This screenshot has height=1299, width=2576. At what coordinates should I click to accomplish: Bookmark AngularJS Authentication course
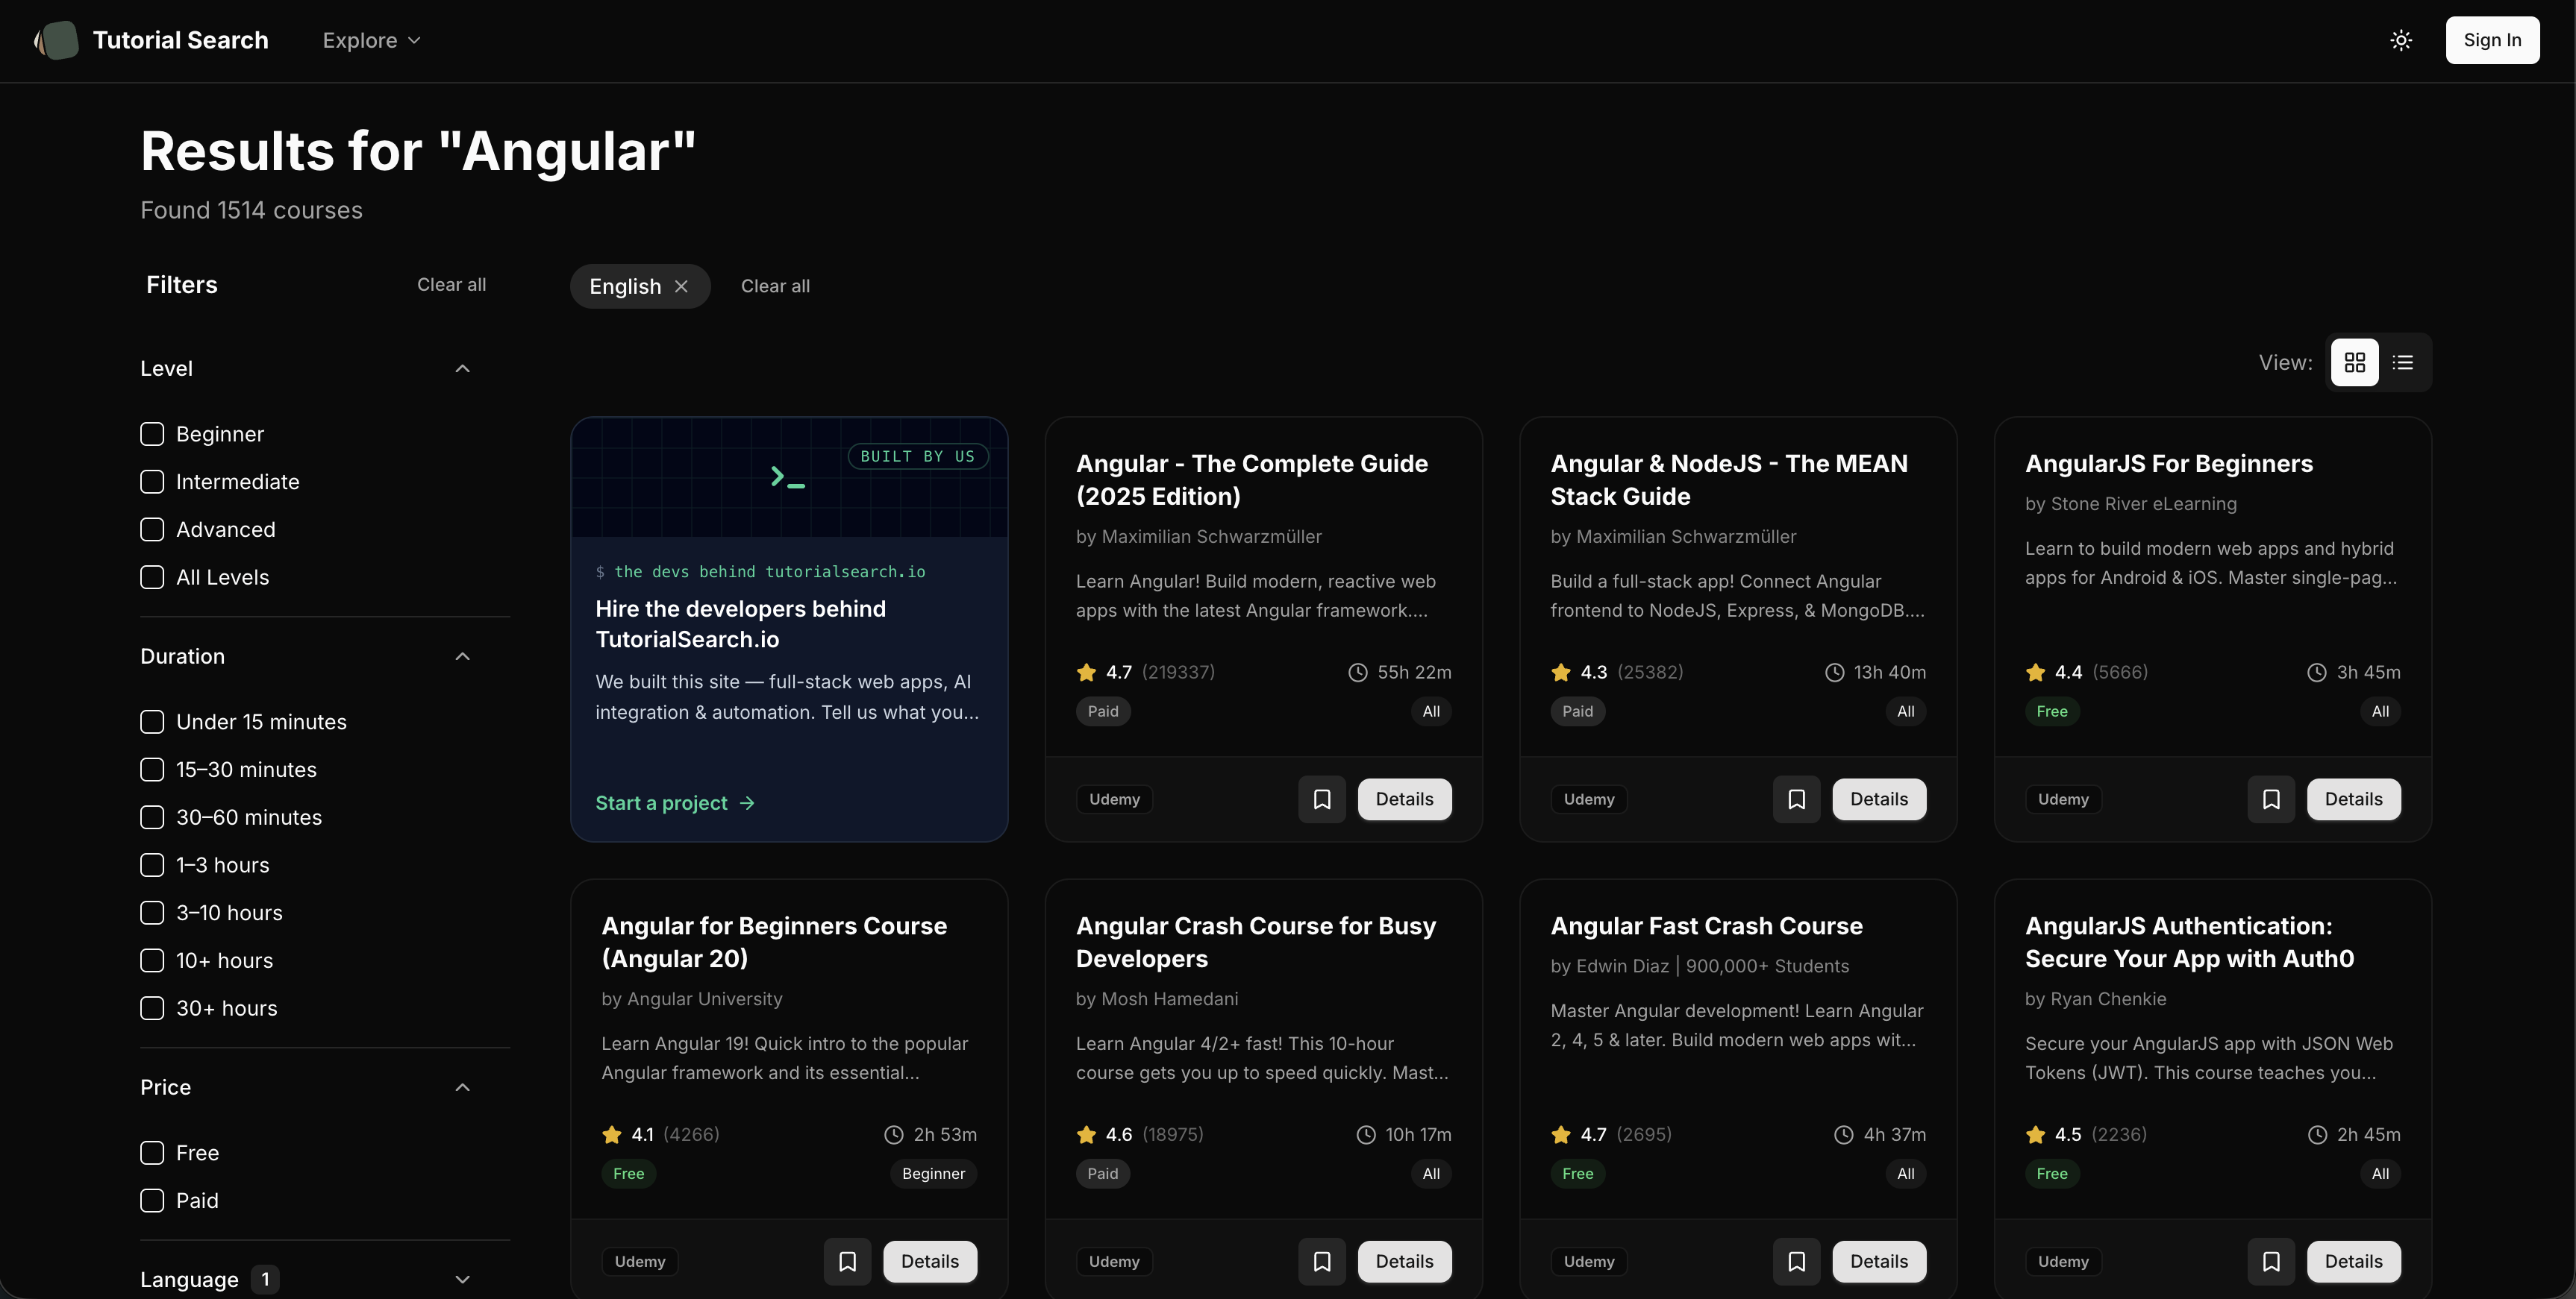[2271, 1262]
